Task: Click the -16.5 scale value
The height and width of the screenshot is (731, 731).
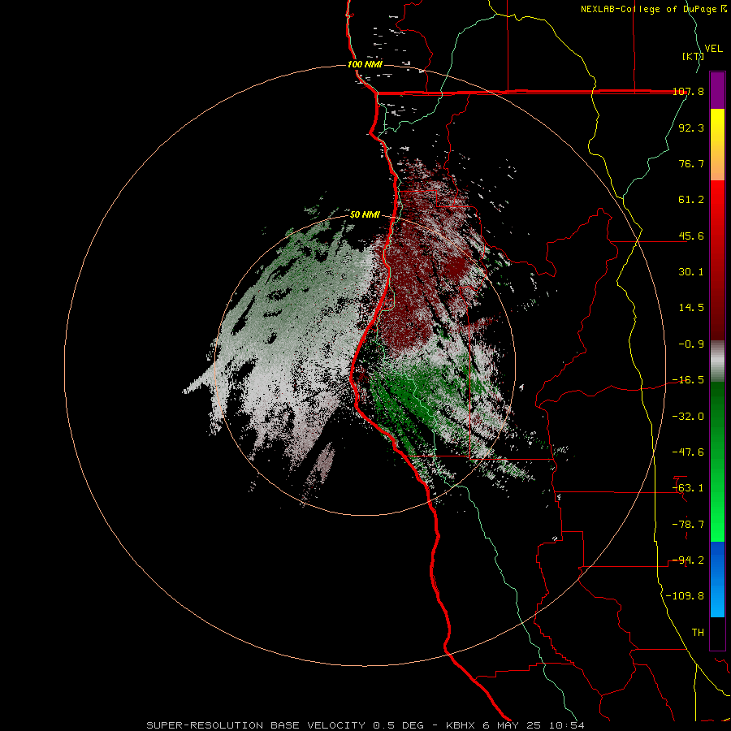Action: (x=688, y=380)
